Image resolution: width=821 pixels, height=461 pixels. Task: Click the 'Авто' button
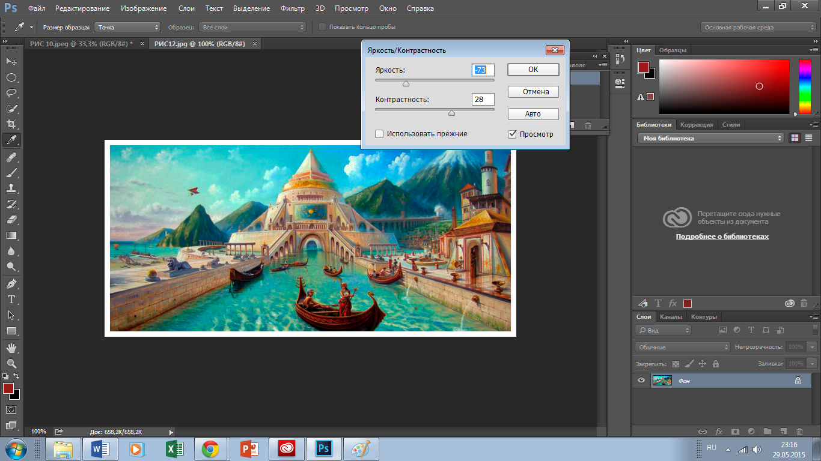tap(533, 114)
